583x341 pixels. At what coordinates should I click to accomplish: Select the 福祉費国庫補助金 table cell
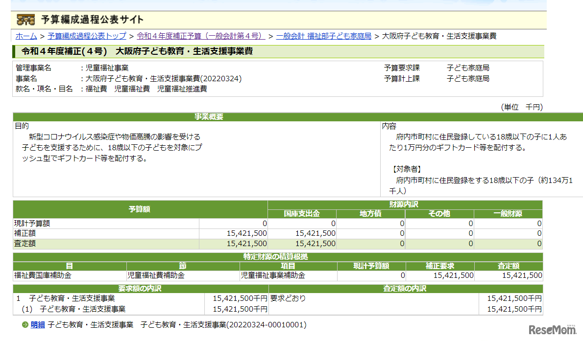click(x=43, y=275)
